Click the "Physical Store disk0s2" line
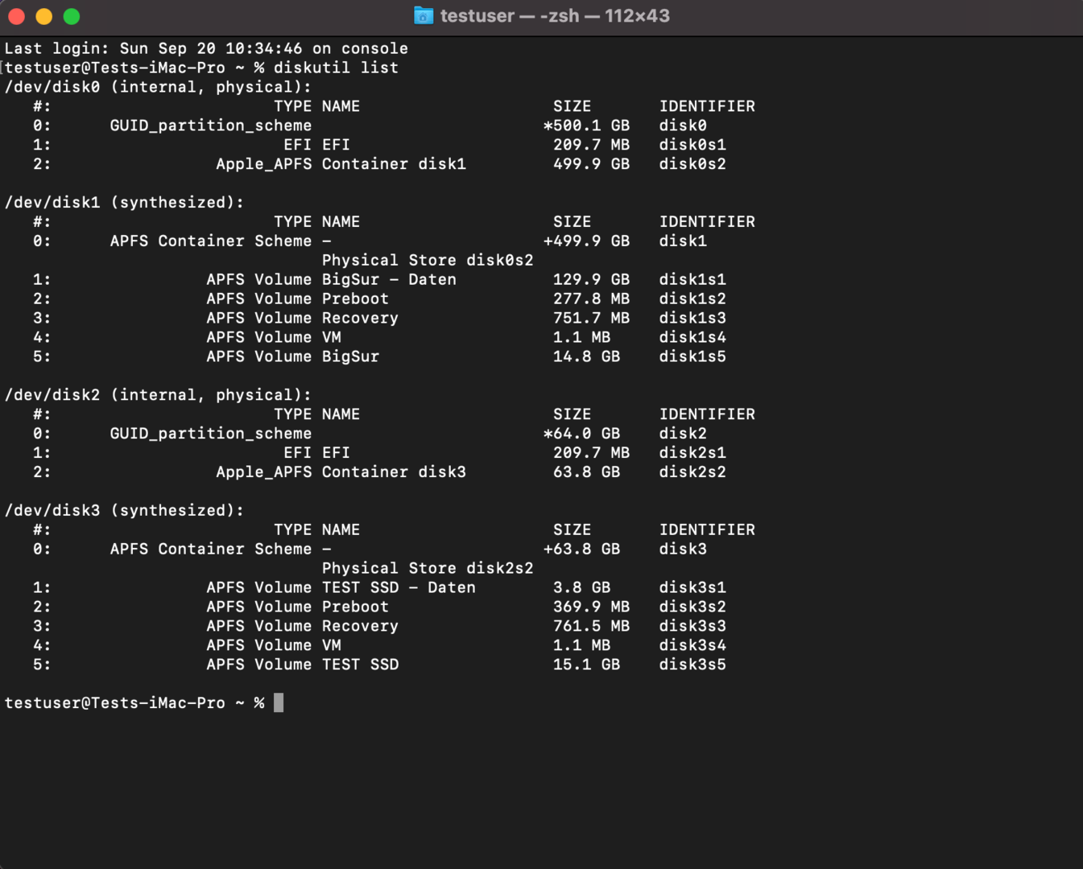 (428, 261)
